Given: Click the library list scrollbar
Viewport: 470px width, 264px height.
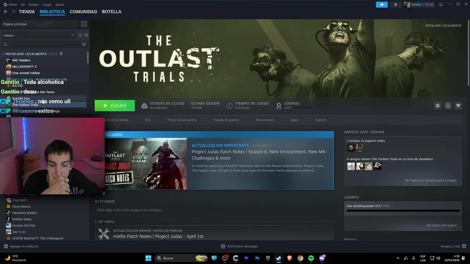Looking at the screenshot, I should tap(88, 58).
